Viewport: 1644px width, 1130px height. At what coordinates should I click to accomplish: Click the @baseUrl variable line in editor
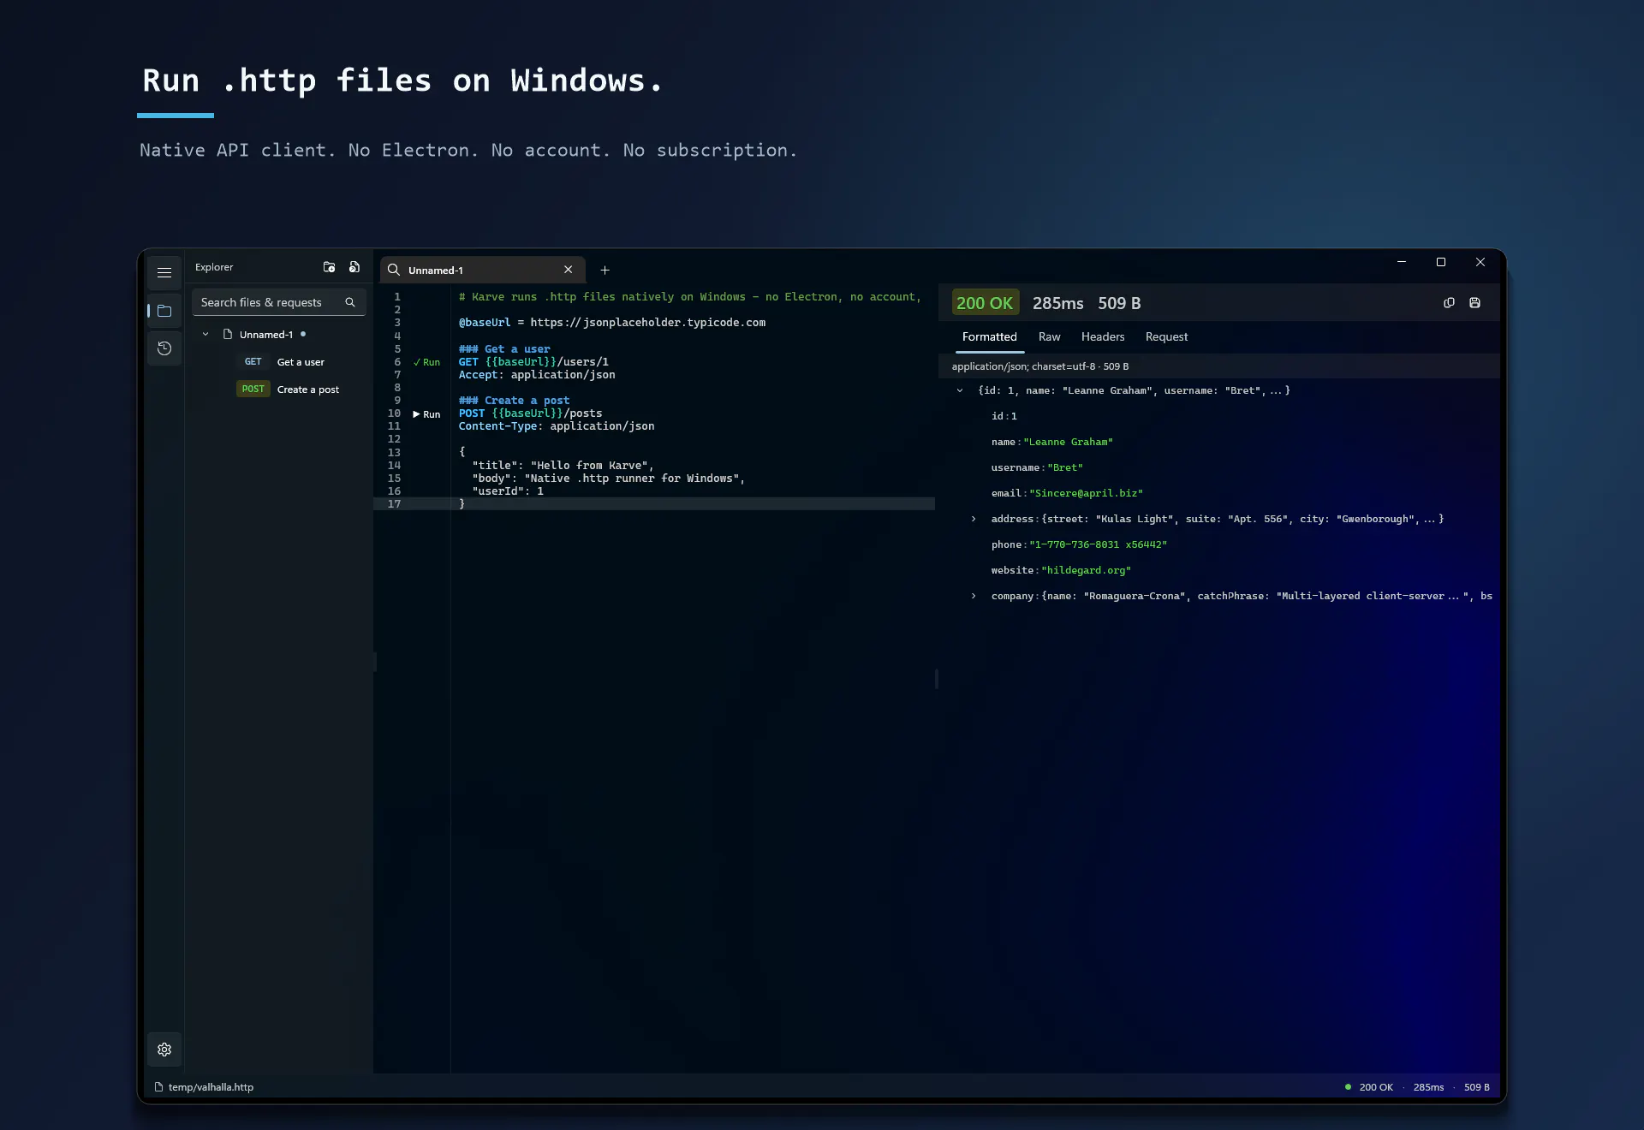(x=611, y=323)
